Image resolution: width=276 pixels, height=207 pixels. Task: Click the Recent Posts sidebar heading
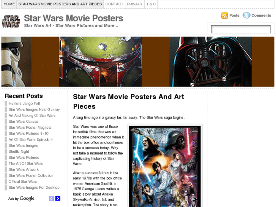pyautogui.click(x=24, y=96)
